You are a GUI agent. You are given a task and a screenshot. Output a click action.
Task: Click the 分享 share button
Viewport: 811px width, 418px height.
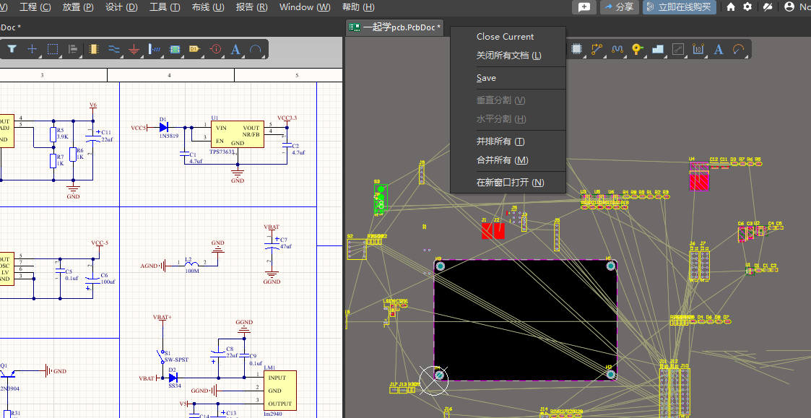[x=619, y=6]
